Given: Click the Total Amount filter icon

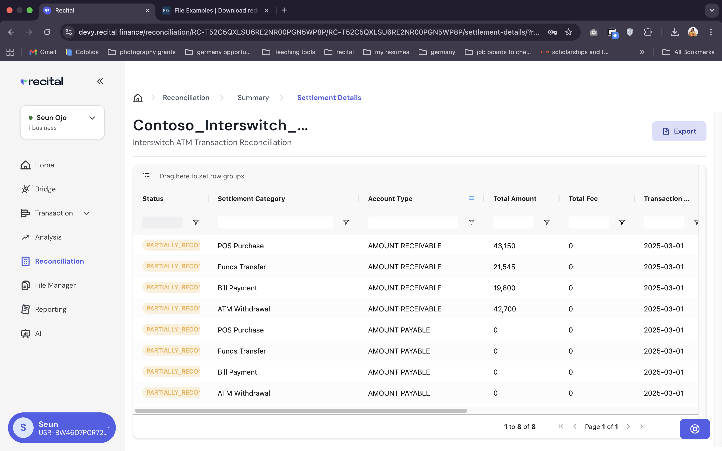Looking at the screenshot, I should point(547,222).
